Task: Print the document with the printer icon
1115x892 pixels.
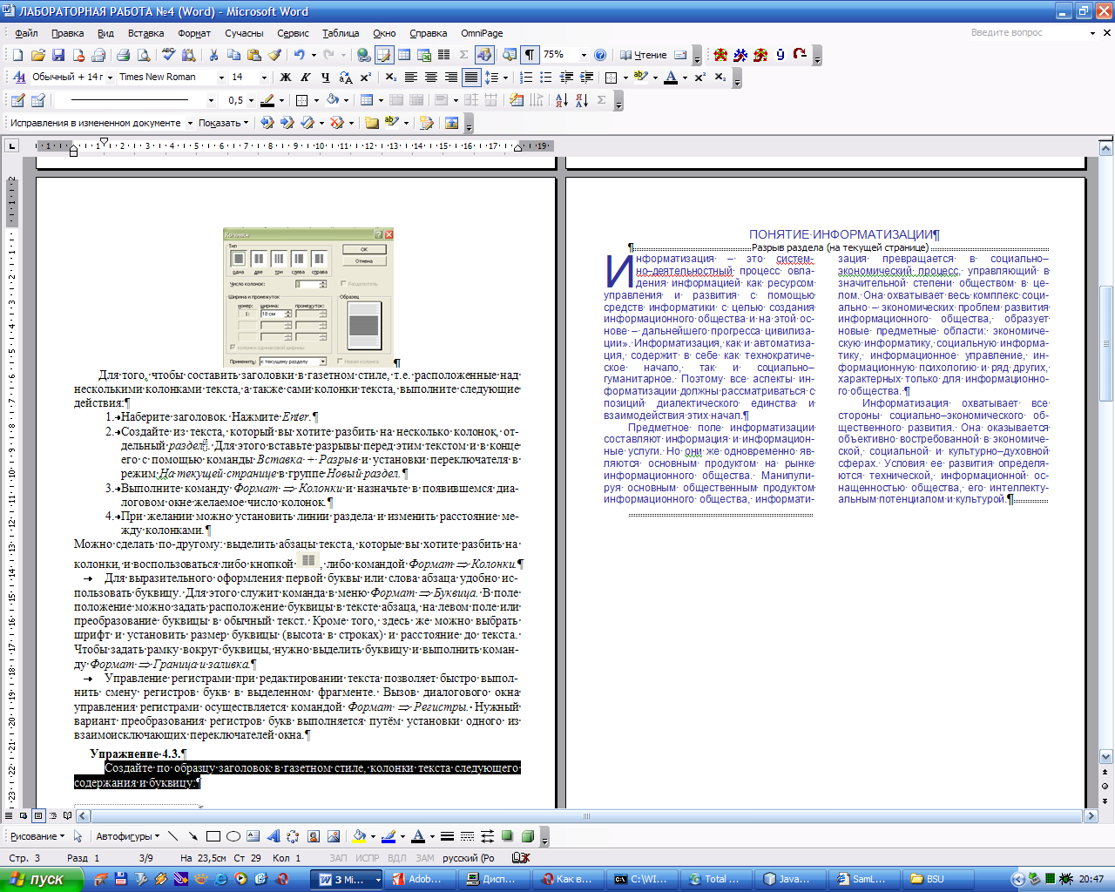Action: pos(123,55)
